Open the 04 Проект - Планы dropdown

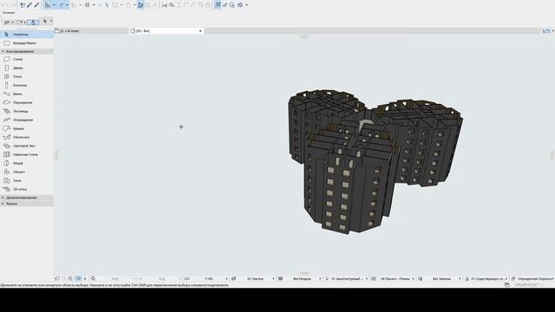pos(396,279)
